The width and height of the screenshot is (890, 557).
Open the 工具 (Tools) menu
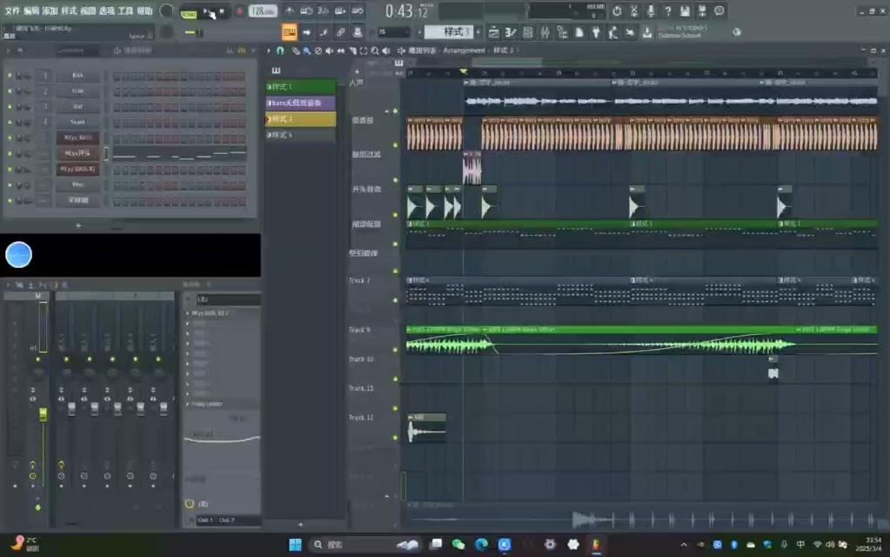click(125, 10)
